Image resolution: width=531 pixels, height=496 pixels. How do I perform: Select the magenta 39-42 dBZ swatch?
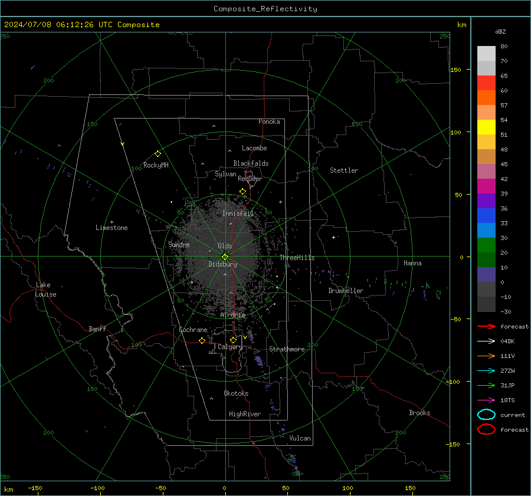(486, 186)
